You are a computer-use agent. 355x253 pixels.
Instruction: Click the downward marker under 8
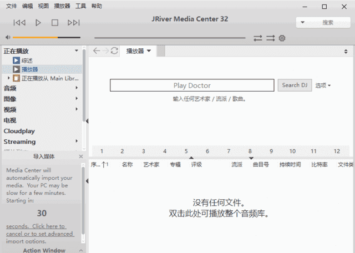251,158
